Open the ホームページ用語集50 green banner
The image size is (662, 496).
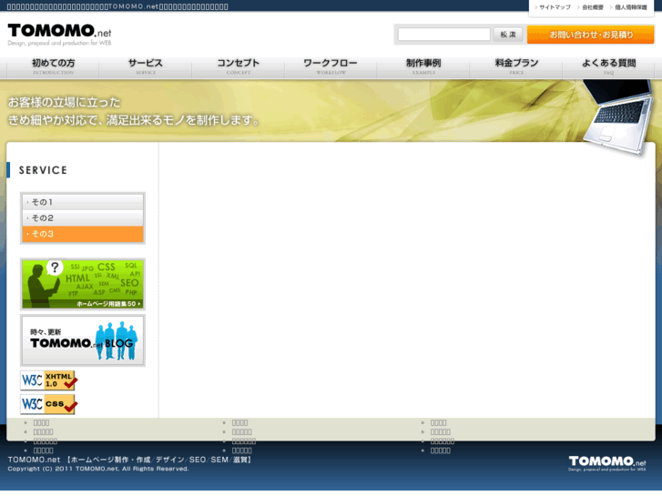83,285
